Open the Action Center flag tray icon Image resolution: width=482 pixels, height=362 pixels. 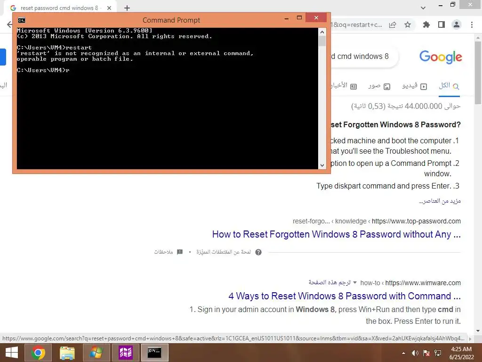tap(426, 353)
